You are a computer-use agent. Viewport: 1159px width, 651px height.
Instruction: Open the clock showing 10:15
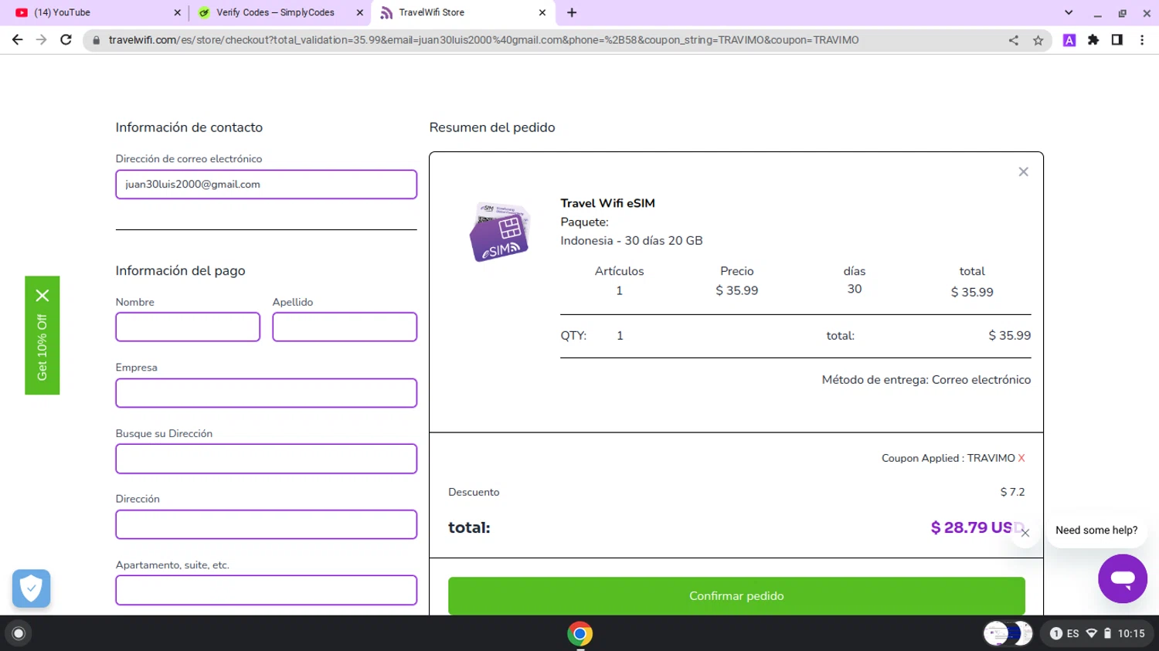click(x=1131, y=633)
